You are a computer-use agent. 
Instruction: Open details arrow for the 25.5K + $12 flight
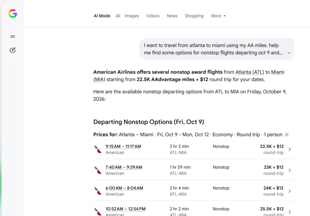290,212
